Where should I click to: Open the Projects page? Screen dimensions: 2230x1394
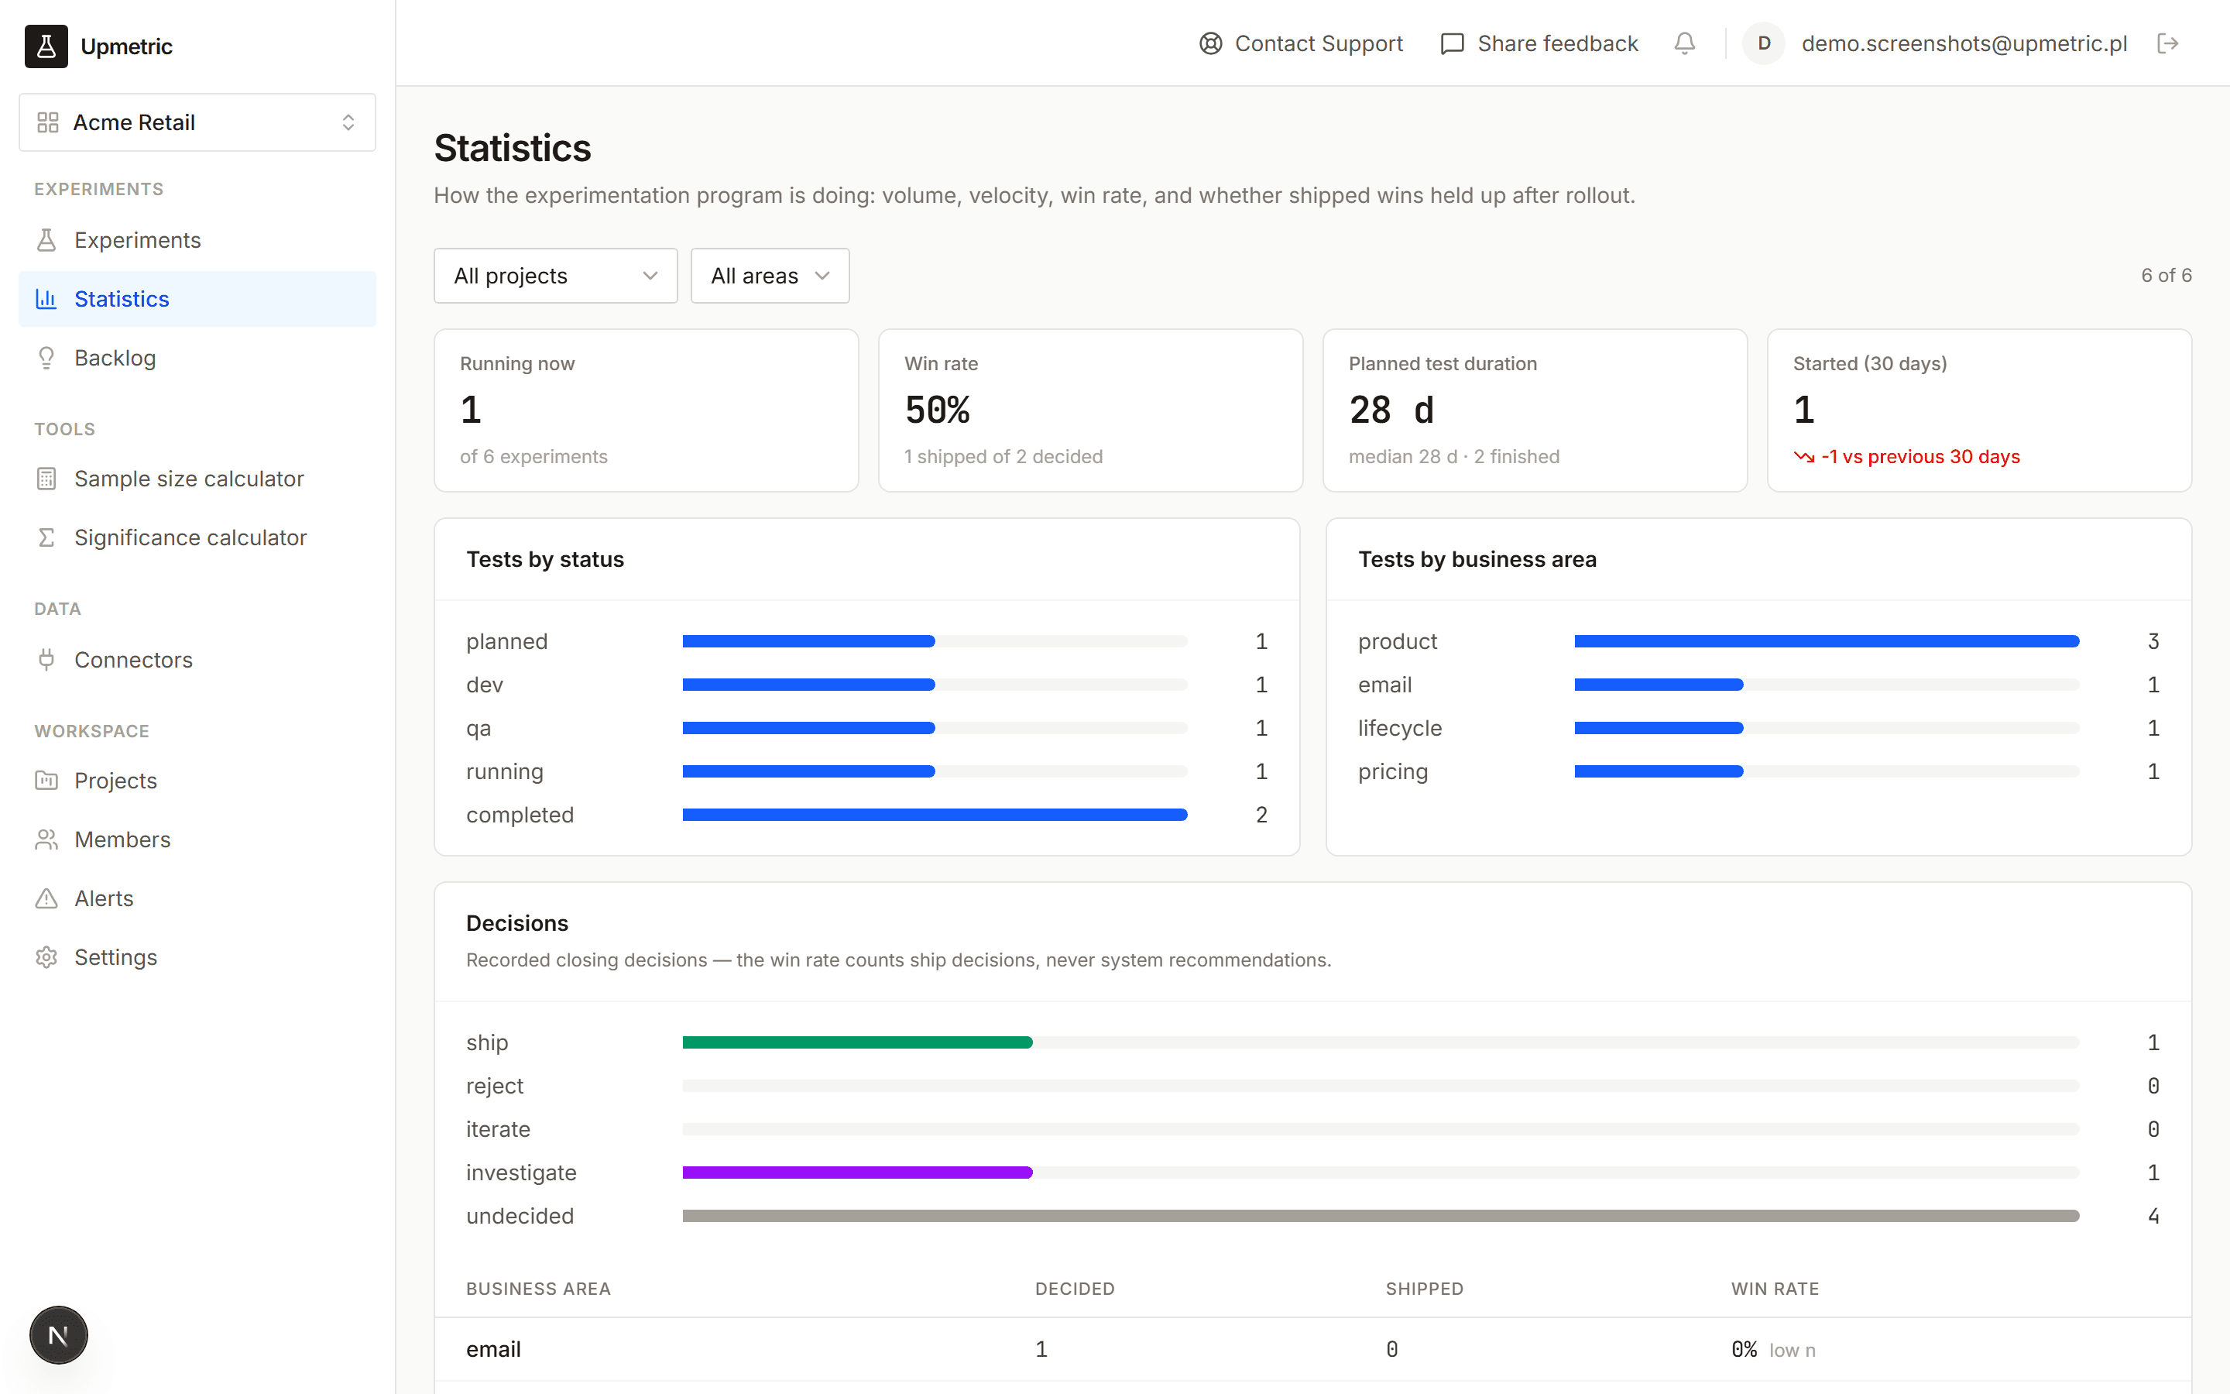[197, 780]
